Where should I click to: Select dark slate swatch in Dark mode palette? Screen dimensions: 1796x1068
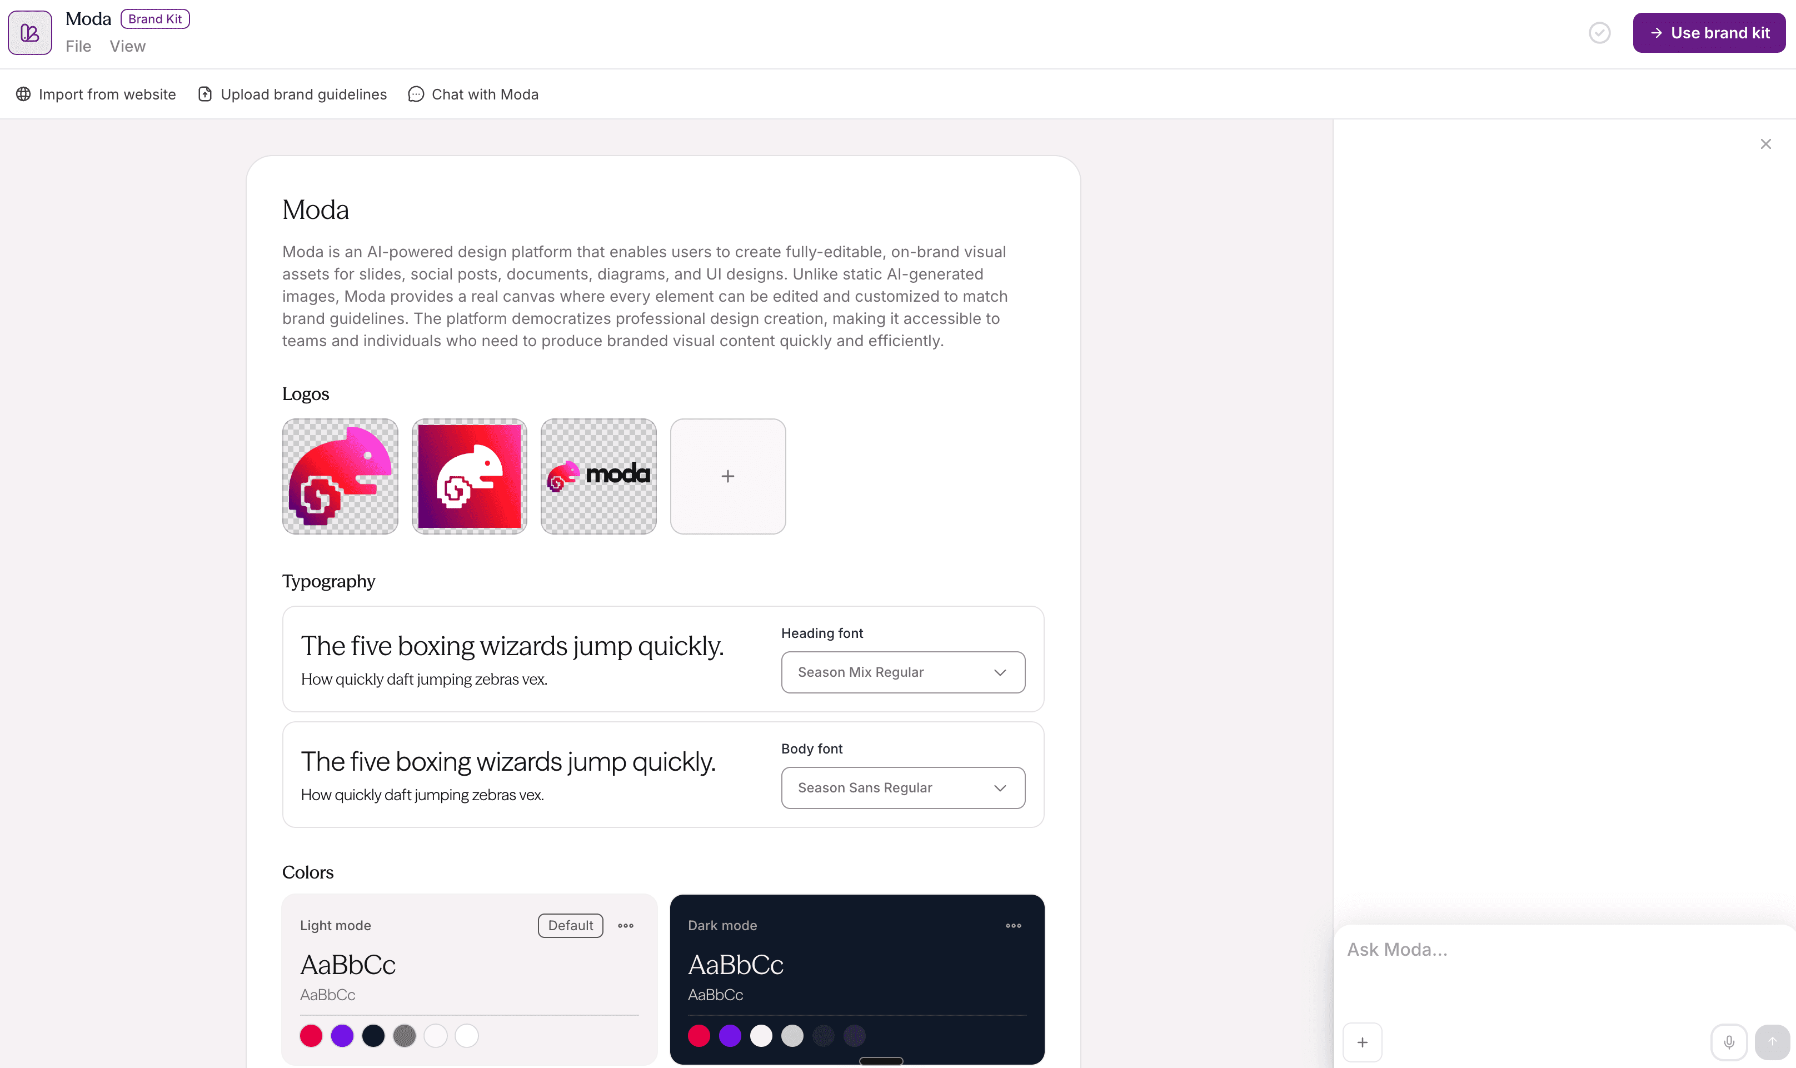click(823, 1036)
